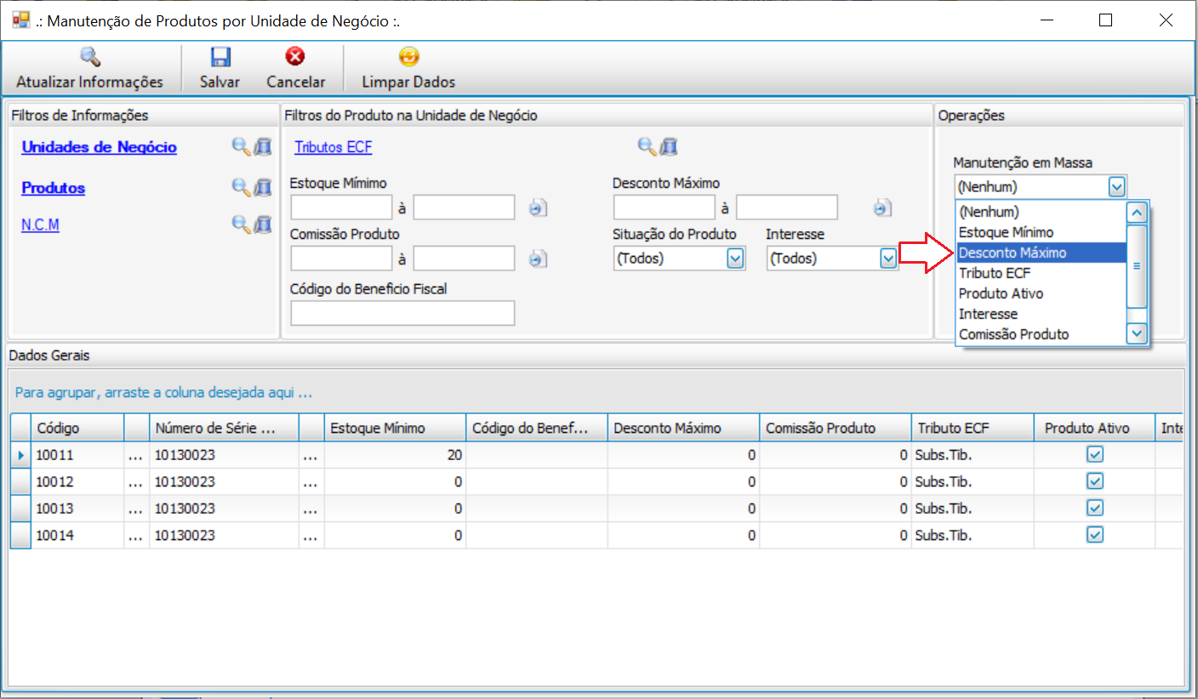The width and height of the screenshot is (1198, 699).
Task: Select Comissão Produto in the dropdown list
Action: (x=1041, y=334)
